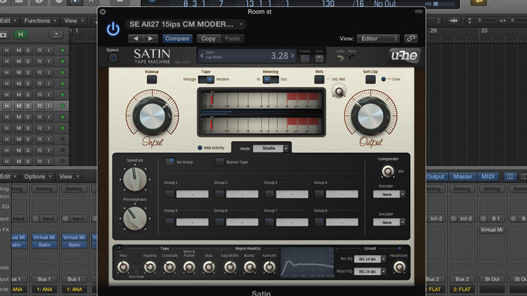527x296 pixels.
Task: Click the Headroom knob
Action: [x=399, y=267]
